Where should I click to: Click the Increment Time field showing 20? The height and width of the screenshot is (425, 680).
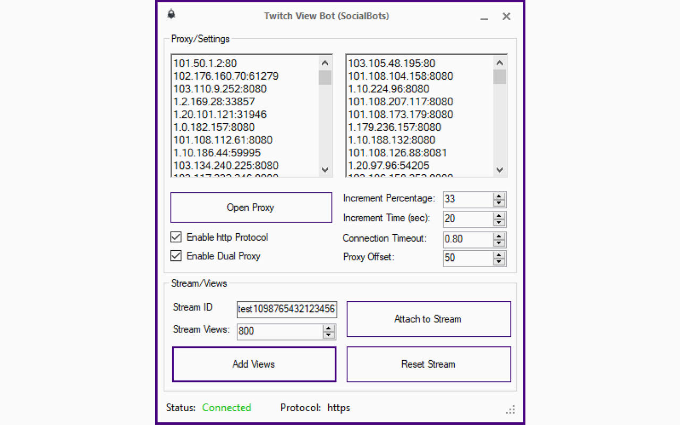[x=468, y=219]
